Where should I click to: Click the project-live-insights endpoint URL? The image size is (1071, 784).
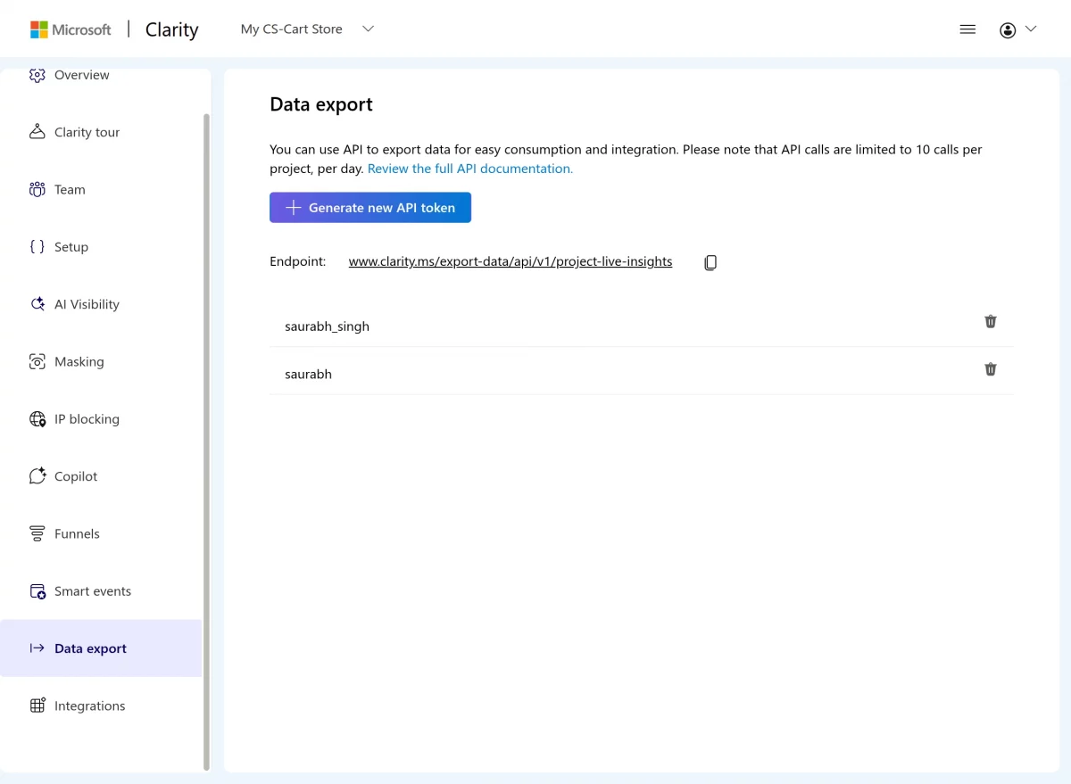[511, 261]
